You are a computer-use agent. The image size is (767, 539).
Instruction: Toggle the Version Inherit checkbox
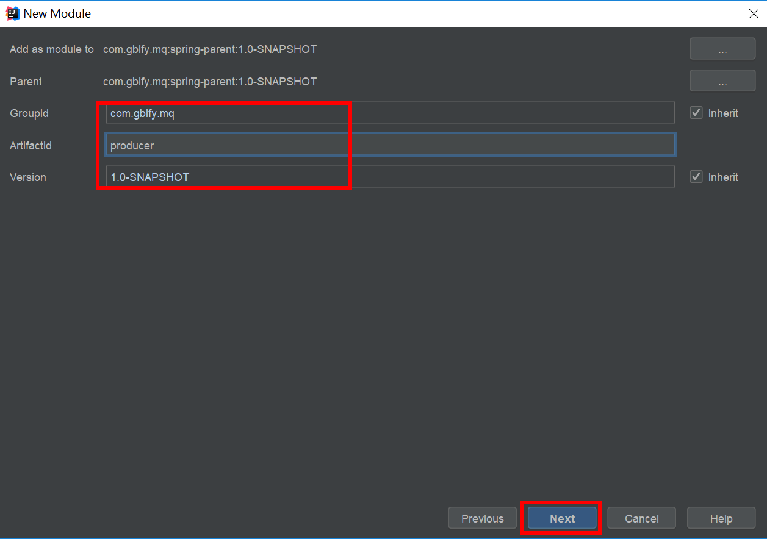(696, 177)
